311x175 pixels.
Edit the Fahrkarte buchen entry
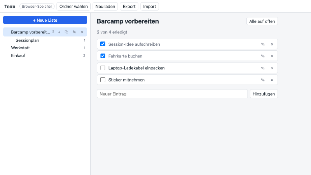tap(263, 56)
